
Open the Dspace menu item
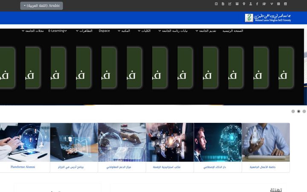click(104, 31)
